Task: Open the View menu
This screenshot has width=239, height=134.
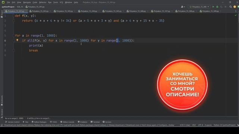Action: point(19,2)
